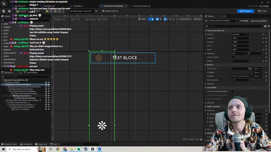This screenshot has width=271, height=152.
Task: Collapse the root CharacterCreatorButtons_W tree node
Action: tap(2, 80)
